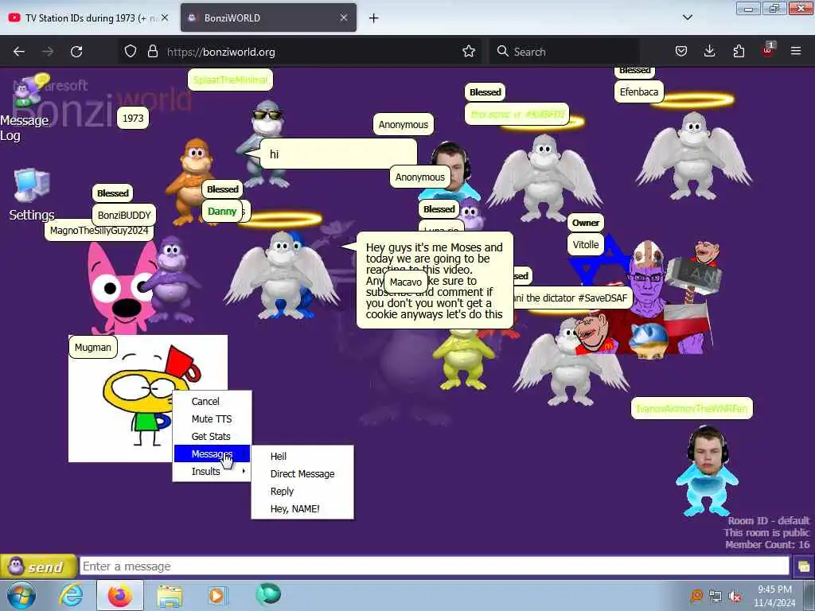Select Reply in submenu

(282, 492)
